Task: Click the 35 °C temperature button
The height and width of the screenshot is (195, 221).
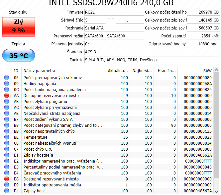Action: (19, 56)
